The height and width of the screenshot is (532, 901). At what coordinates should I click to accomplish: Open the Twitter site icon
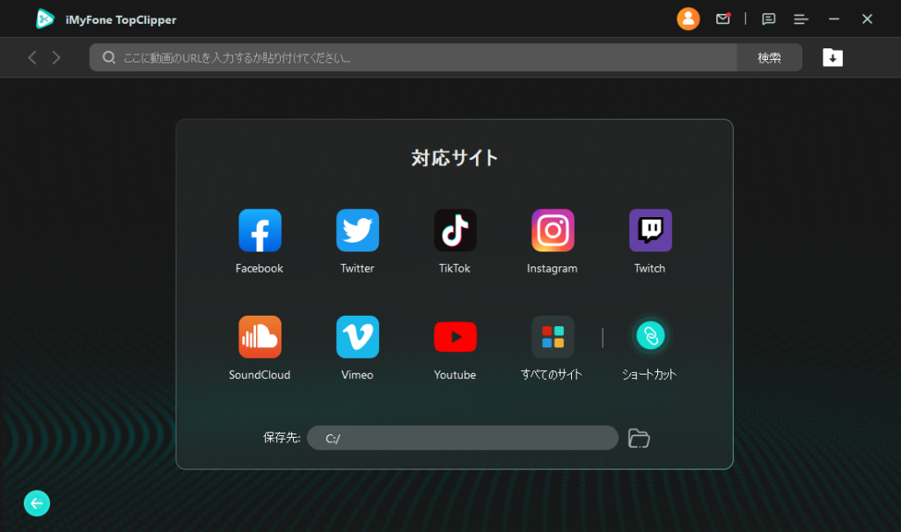pos(357,230)
